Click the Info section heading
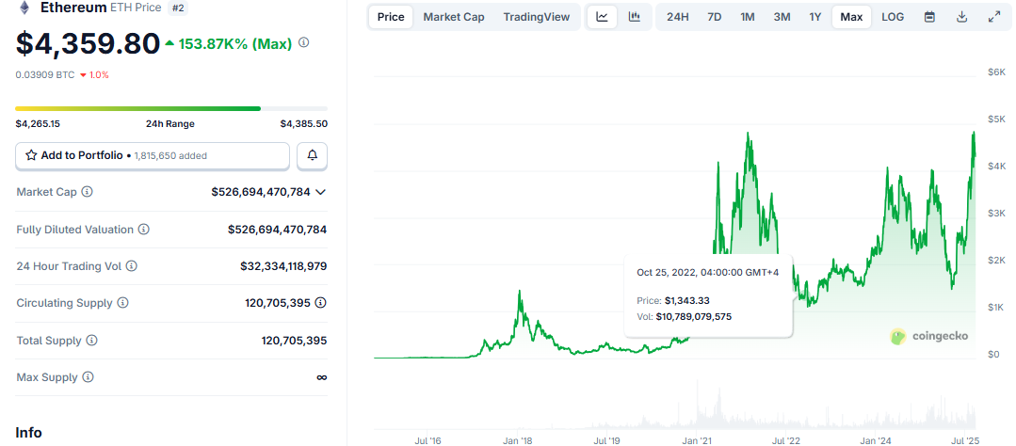 click(x=28, y=433)
